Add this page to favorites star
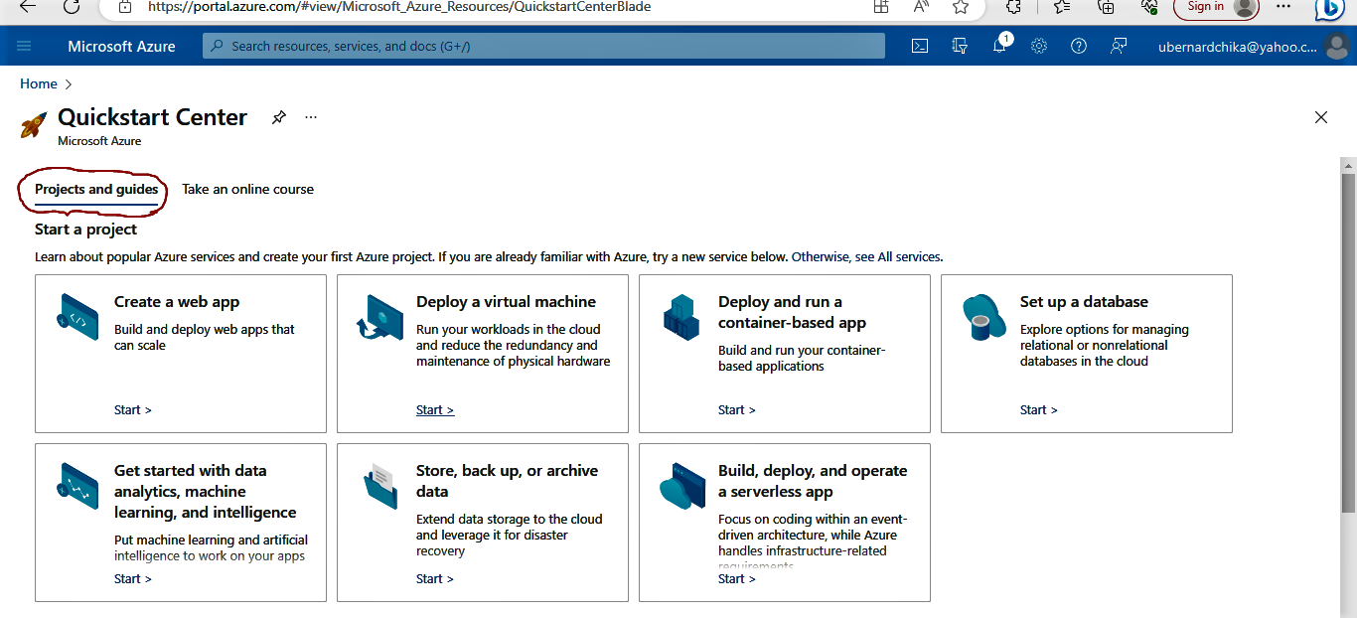This screenshot has width=1357, height=618. [x=960, y=7]
